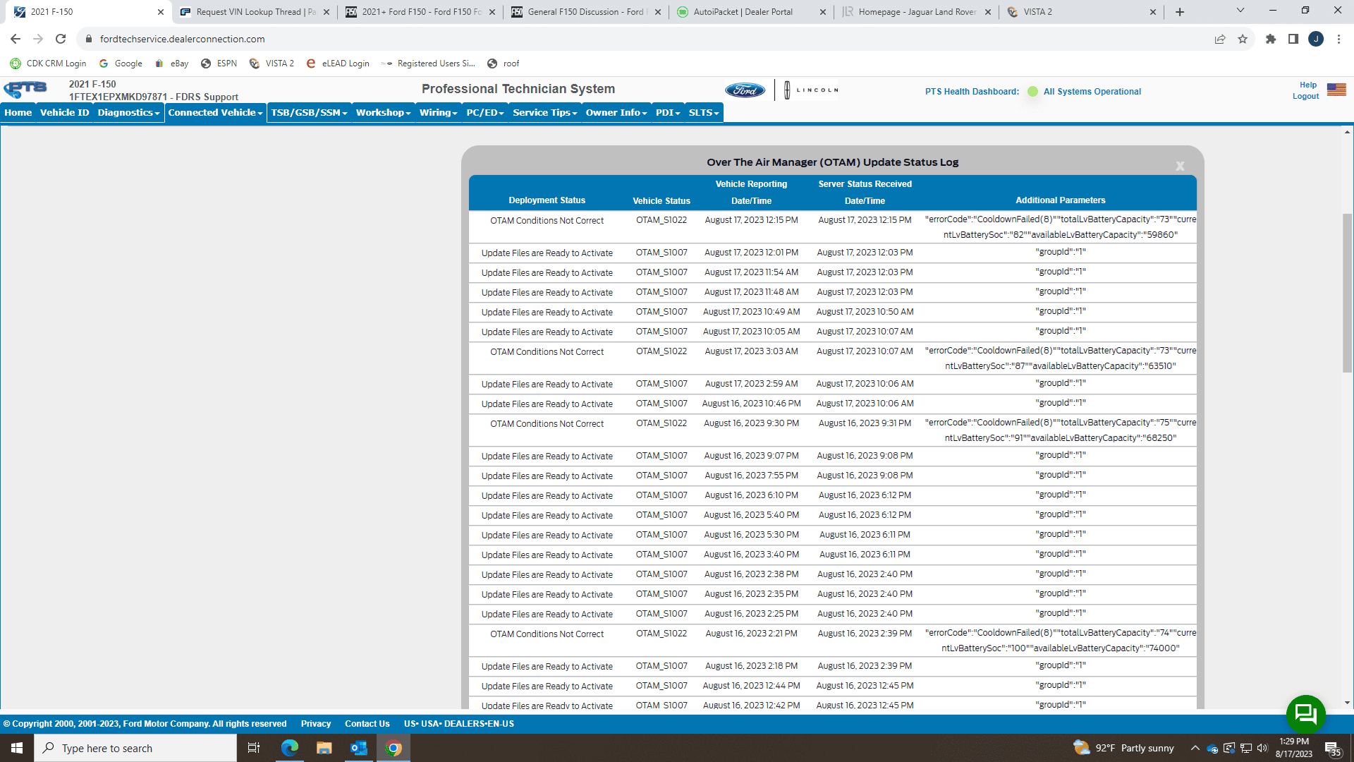Open Outlook from the taskbar

[x=358, y=748]
